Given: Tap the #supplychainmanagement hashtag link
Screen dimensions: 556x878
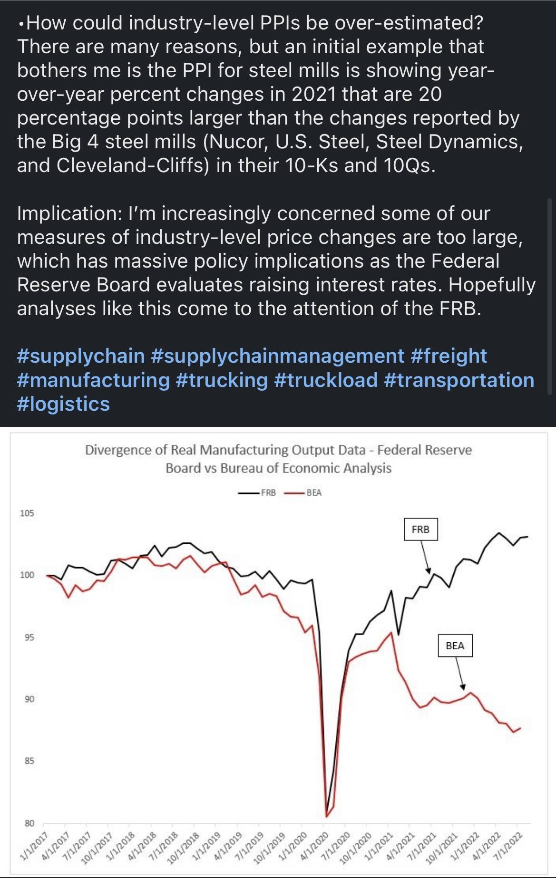Looking at the screenshot, I should pos(277,356).
